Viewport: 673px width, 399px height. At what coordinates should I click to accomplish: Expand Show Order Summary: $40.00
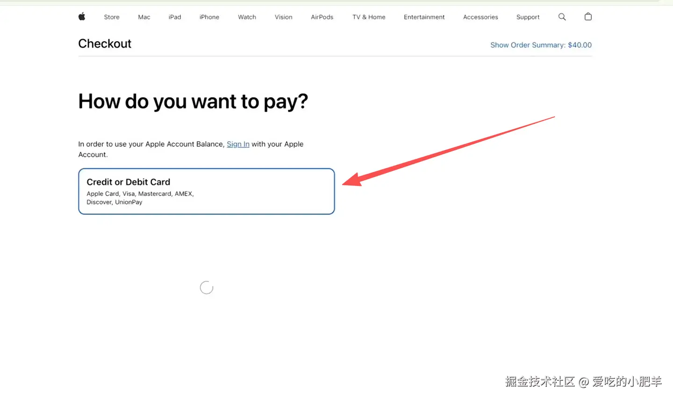point(541,45)
